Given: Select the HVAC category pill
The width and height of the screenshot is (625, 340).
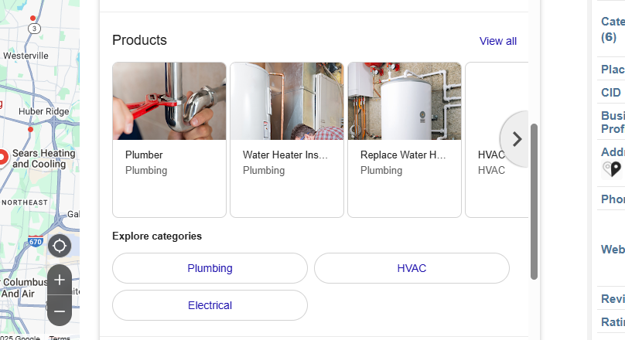Looking at the screenshot, I should click(x=412, y=268).
